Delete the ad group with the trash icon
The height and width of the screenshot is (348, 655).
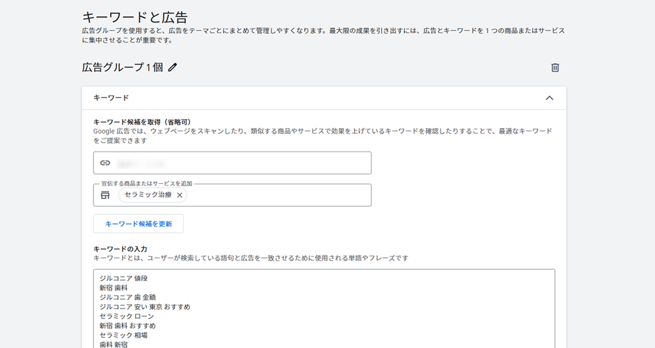click(555, 68)
